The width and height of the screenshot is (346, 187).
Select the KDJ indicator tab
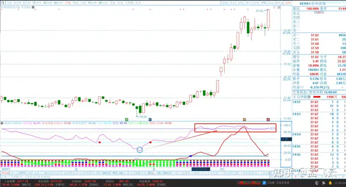[122, 173]
